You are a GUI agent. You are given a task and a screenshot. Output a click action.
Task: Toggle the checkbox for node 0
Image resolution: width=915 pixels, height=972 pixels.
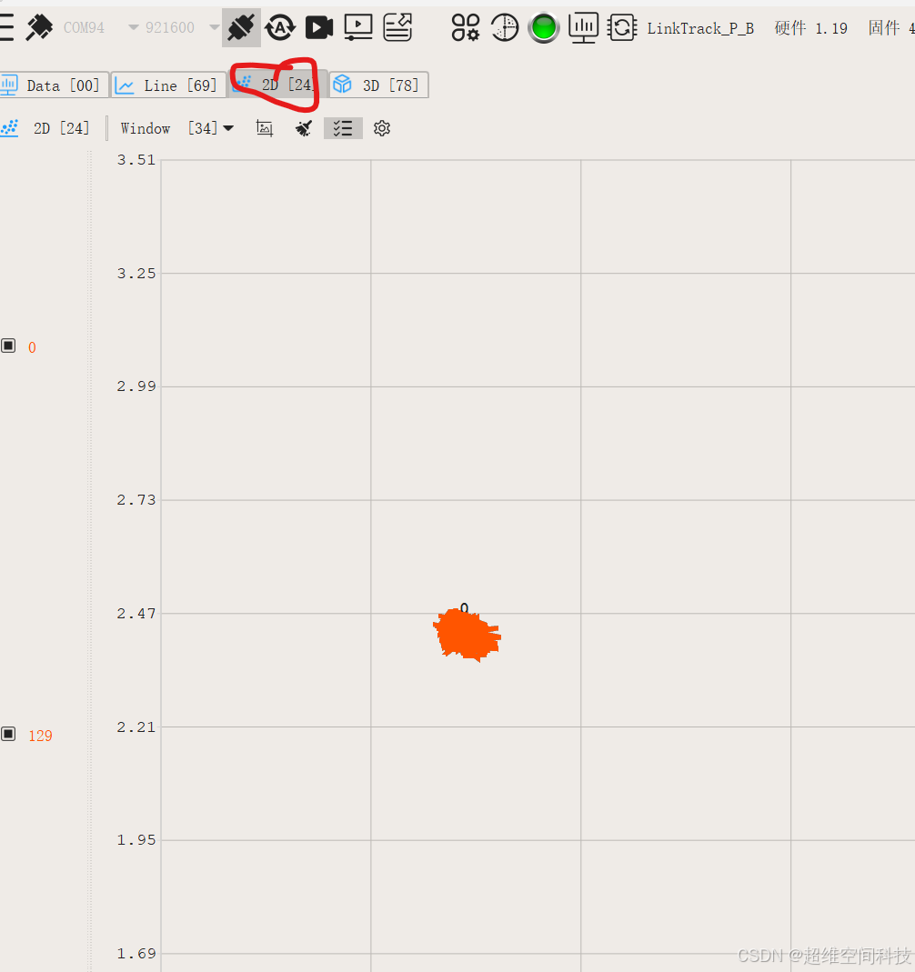[x=8, y=346]
